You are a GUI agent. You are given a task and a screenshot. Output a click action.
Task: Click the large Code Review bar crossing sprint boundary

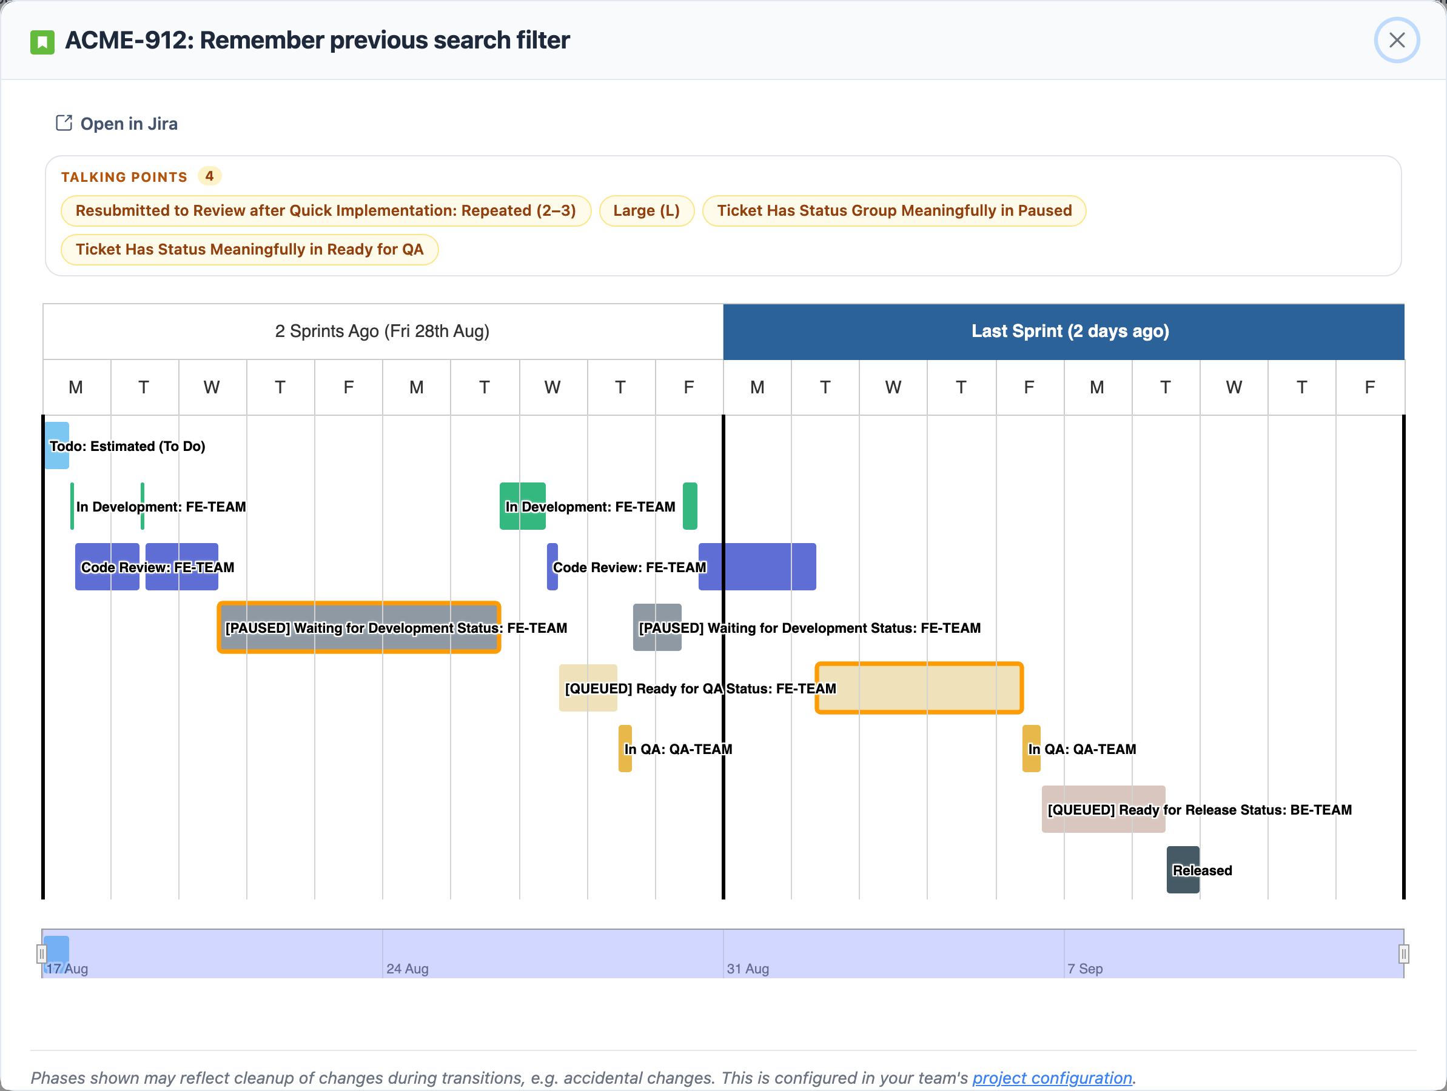(757, 567)
